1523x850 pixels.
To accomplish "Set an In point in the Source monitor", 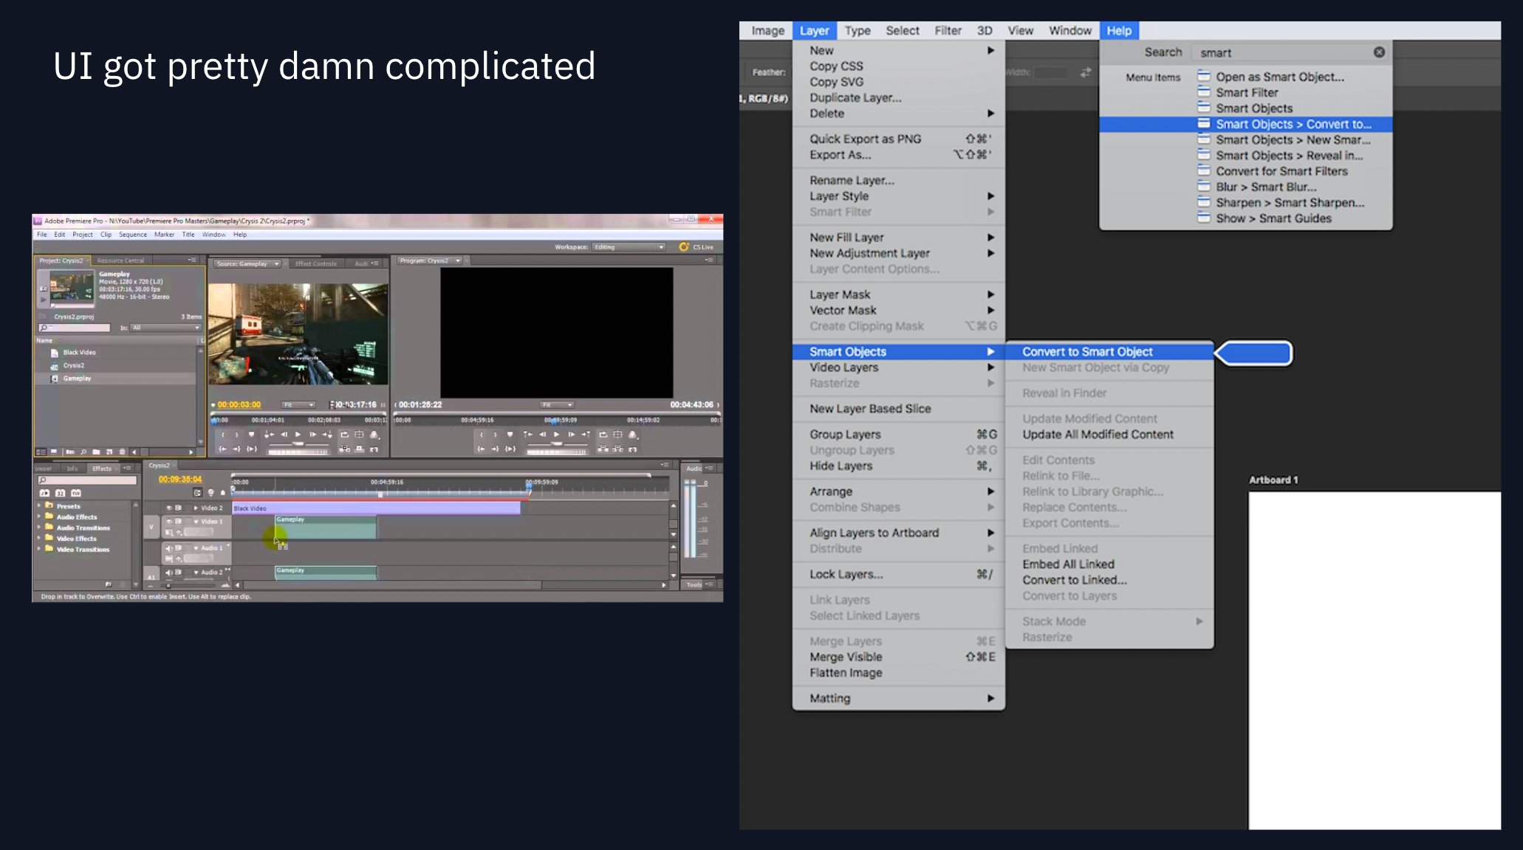I will point(222,435).
